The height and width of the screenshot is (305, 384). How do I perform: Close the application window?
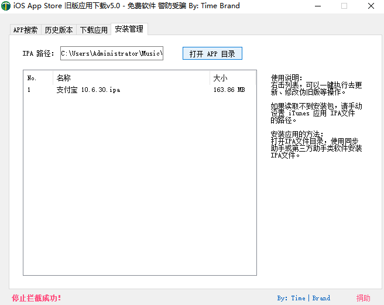coord(371,6)
